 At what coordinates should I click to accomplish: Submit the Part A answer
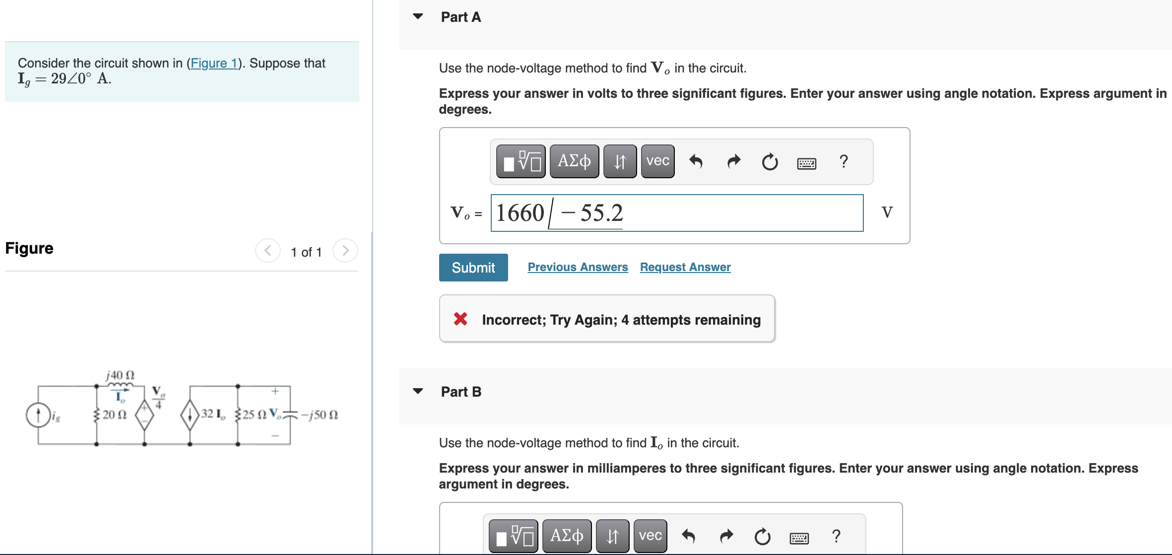pyautogui.click(x=473, y=268)
